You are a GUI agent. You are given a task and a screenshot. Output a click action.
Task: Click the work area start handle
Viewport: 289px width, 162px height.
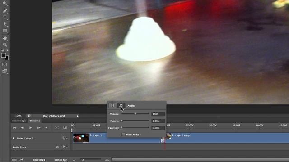click(x=72, y=130)
